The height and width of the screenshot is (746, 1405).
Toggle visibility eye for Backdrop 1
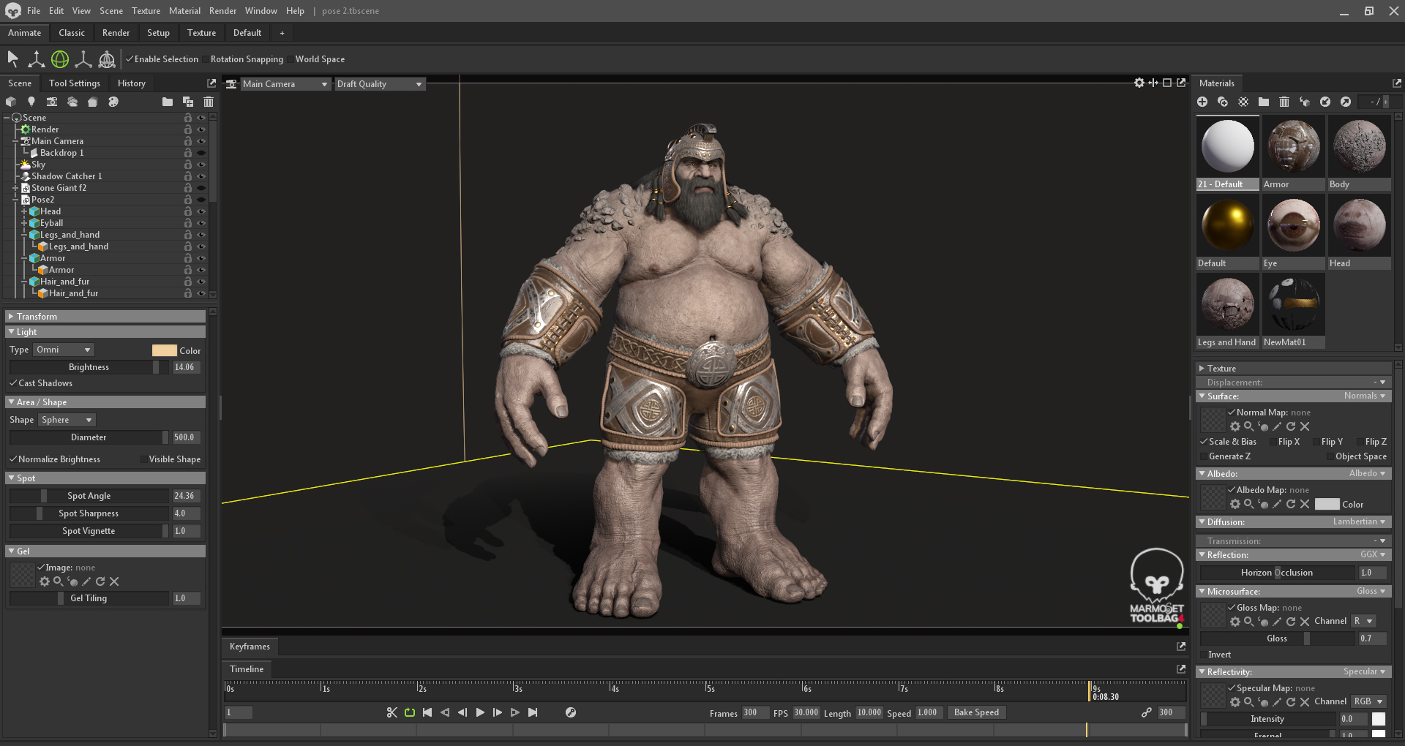[201, 153]
